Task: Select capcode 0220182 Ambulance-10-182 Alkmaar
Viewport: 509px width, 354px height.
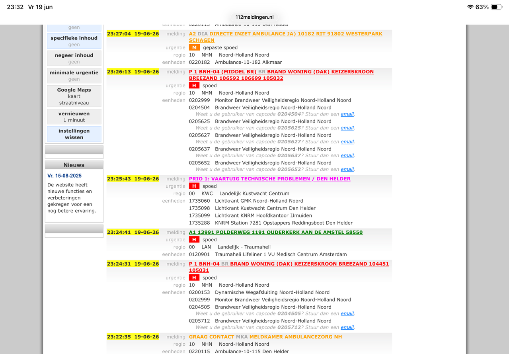Action: click(236, 62)
